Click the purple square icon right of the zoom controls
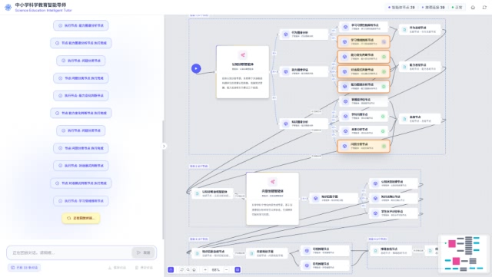This screenshot has width=492, height=277. pos(238,269)
